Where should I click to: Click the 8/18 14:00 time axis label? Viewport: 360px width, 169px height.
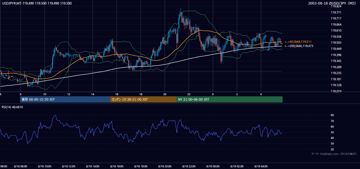(93, 166)
